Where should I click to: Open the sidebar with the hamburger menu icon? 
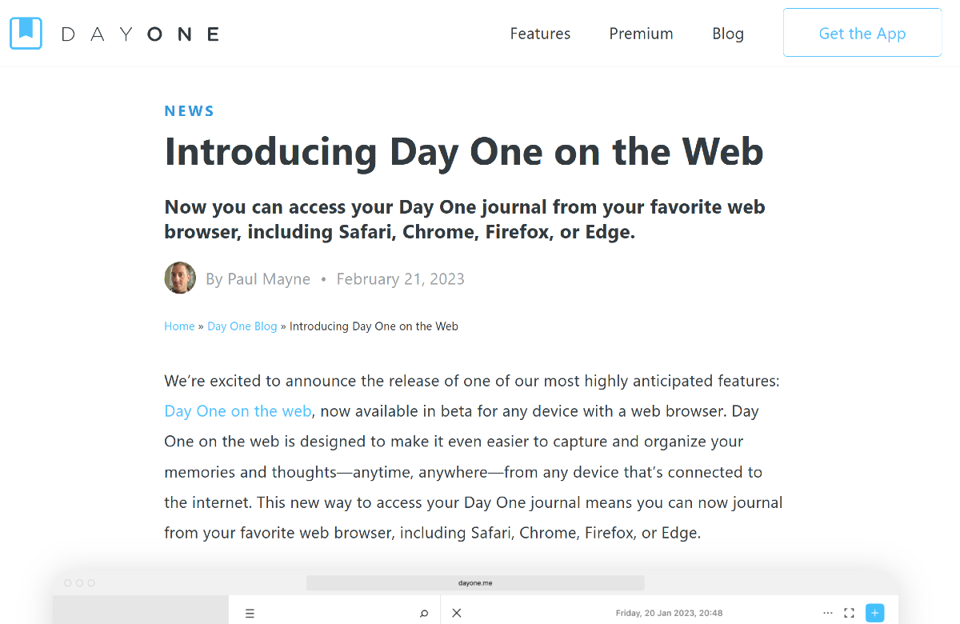250,613
